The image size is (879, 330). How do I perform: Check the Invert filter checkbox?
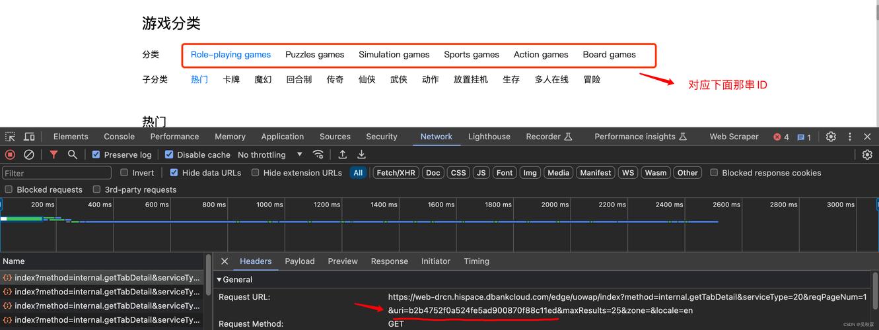pyautogui.click(x=124, y=172)
